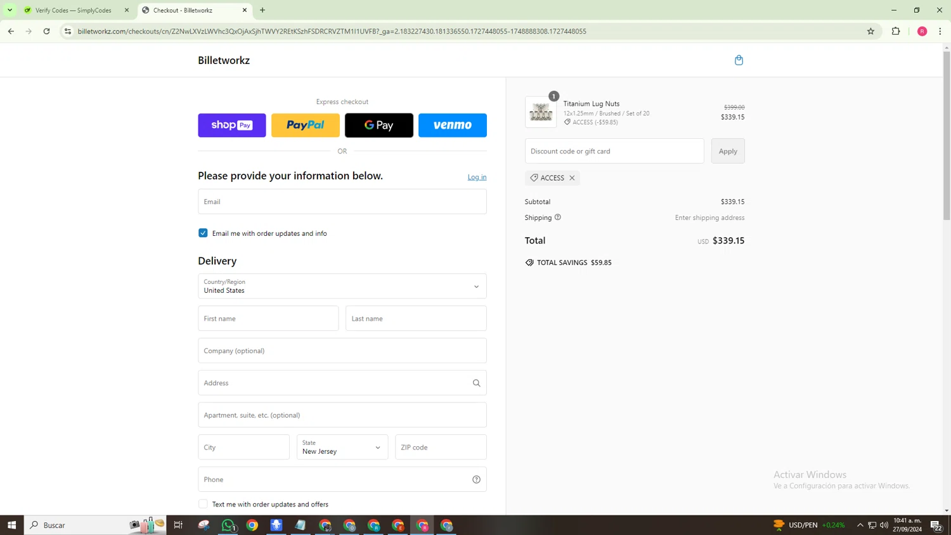Click the Company (optional) field
The width and height of the screenshot is (951, 535).
click(x=342, y=351)
